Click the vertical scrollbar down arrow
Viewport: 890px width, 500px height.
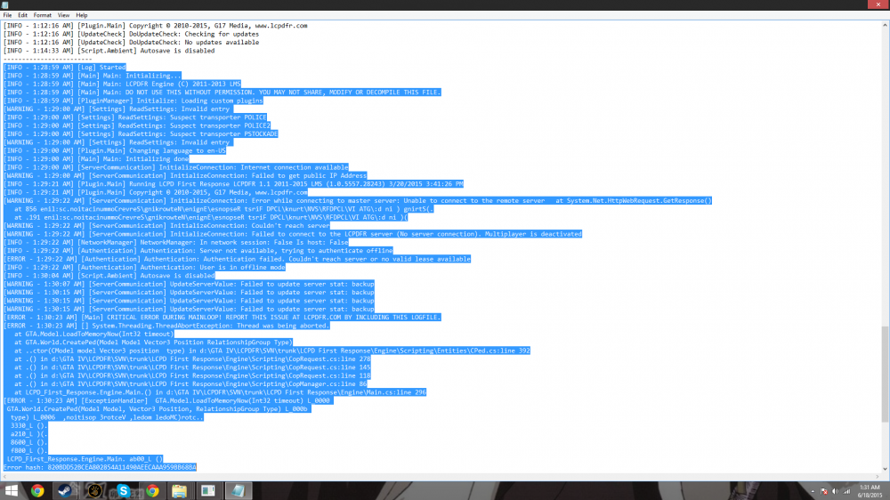pos(885,470)
